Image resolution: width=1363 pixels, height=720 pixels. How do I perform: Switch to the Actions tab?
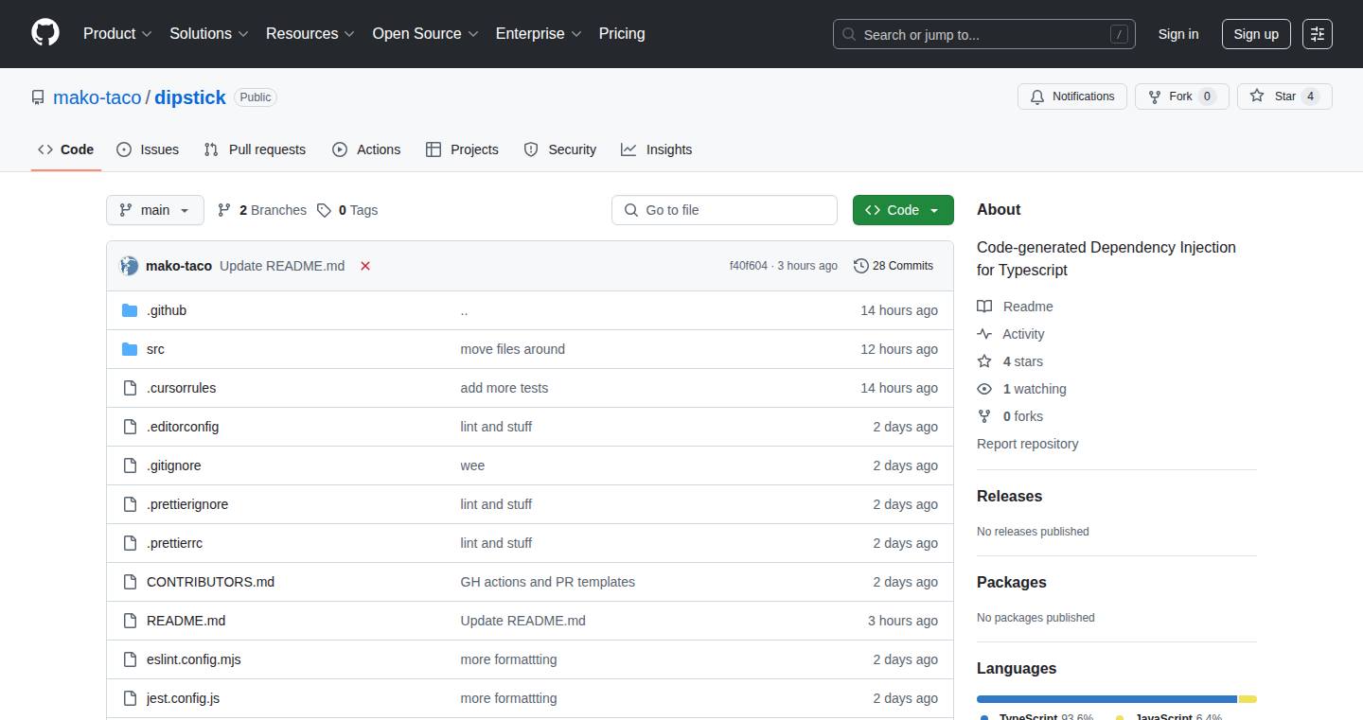[366, 149]
